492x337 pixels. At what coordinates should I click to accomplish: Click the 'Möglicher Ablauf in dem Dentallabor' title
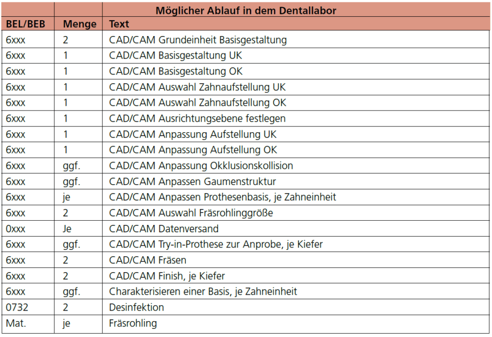pyautogui.click(x=246, y=11)
